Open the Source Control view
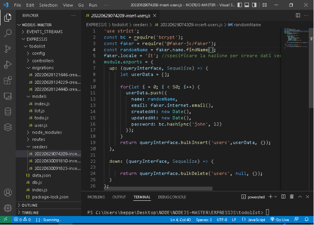The image size is (314, 225). (x=8, y=49)
